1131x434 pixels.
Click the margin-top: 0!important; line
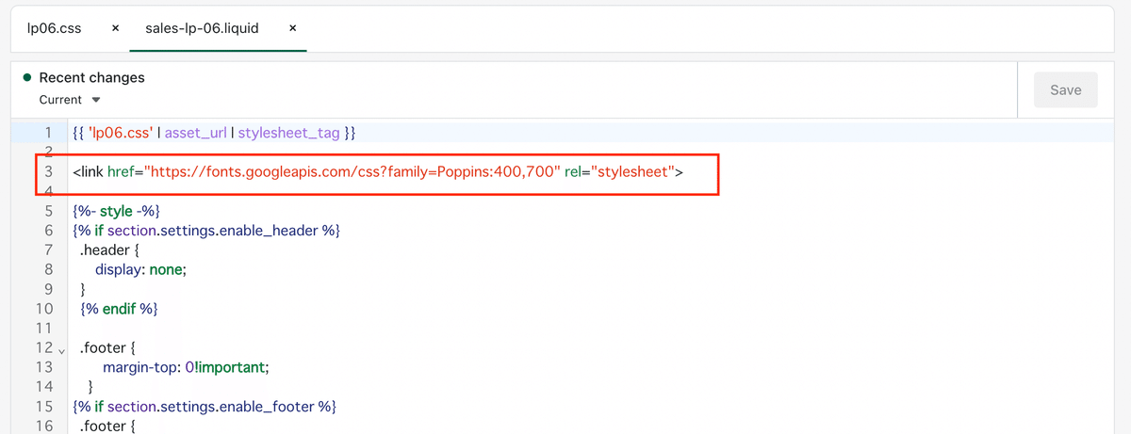186,367
